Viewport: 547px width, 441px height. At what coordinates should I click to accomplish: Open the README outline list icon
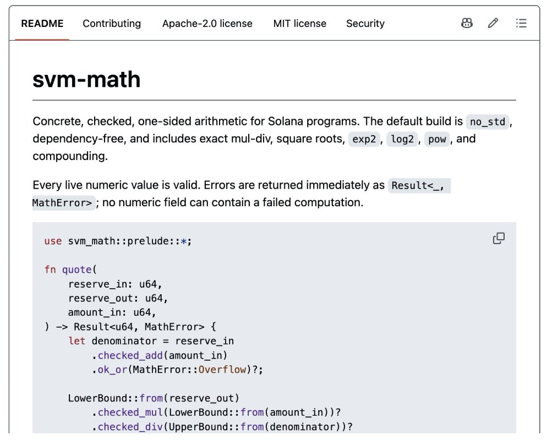click(x=521, y=23)
